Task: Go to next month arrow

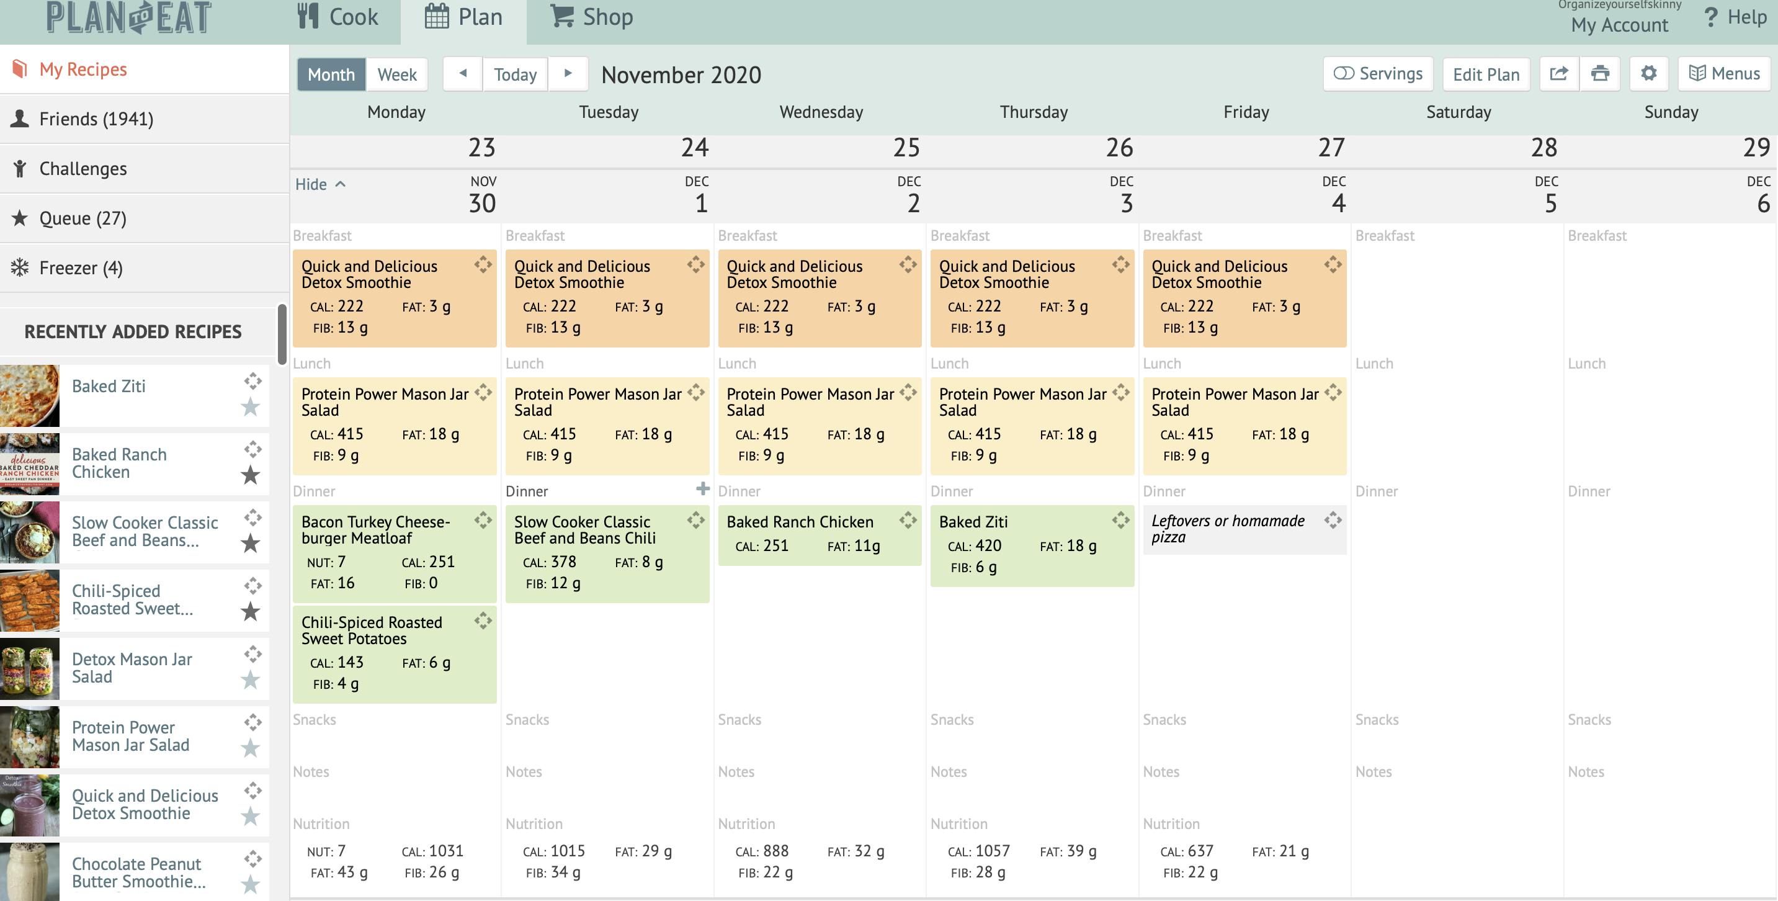Action: [x=568, y=74]
